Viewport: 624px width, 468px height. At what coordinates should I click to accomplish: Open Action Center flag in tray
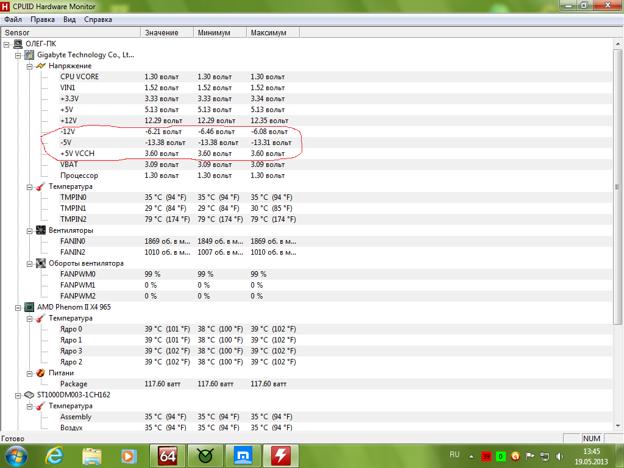pos(530,456)
